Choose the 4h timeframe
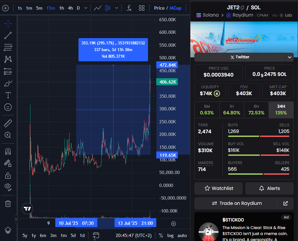Image resolution: width=298 pixels, height=241 pixels. (71, 8)
